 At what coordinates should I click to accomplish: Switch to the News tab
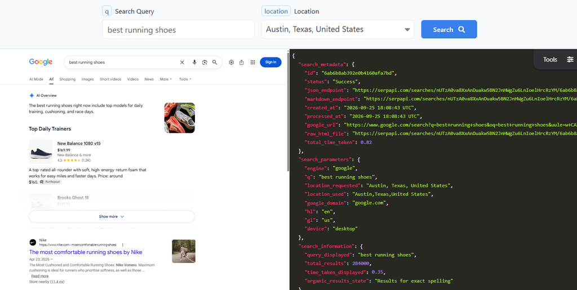149,79
